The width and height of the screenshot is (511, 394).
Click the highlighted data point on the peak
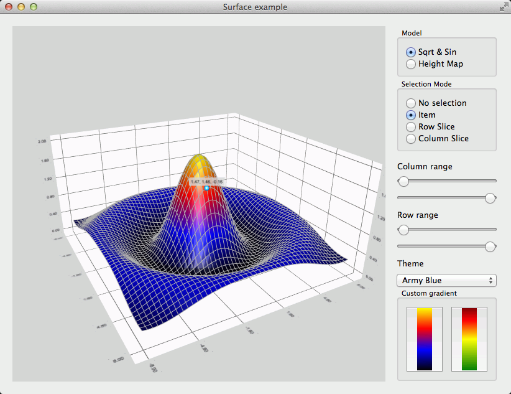coord(206,188)
